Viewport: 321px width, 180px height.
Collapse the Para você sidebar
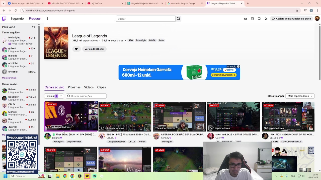click(x=33, y=27)
